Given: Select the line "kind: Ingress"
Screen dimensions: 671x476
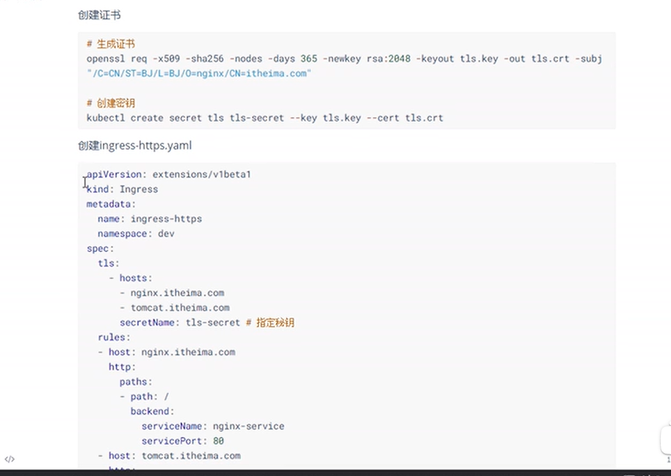Looking at the screenshot, I should [x=122, y=189].
